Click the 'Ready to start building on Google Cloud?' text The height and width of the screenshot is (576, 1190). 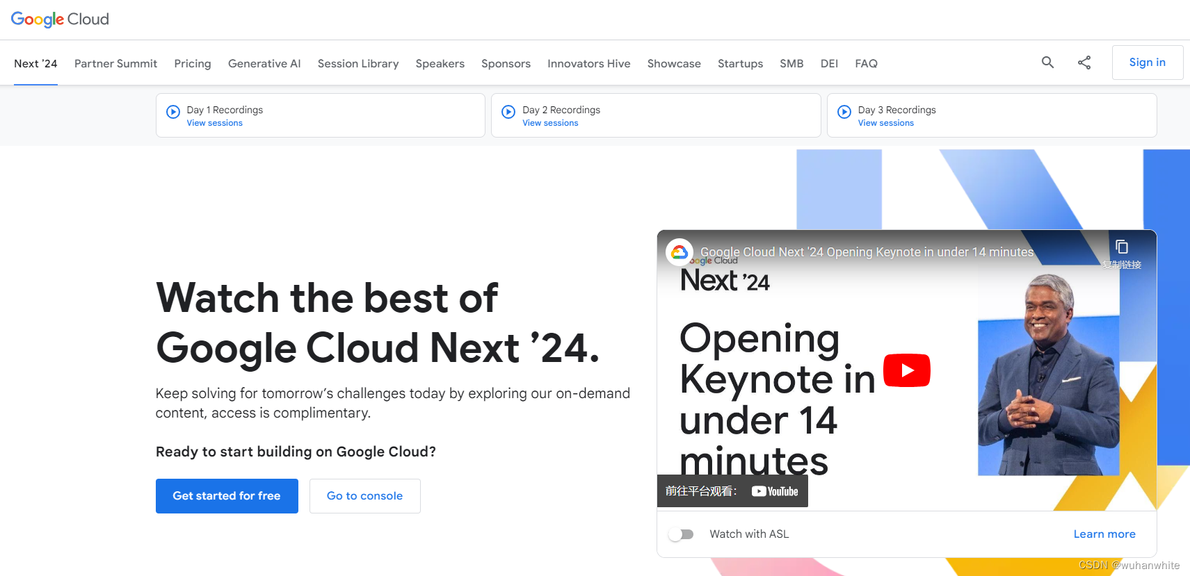[296, 452]
